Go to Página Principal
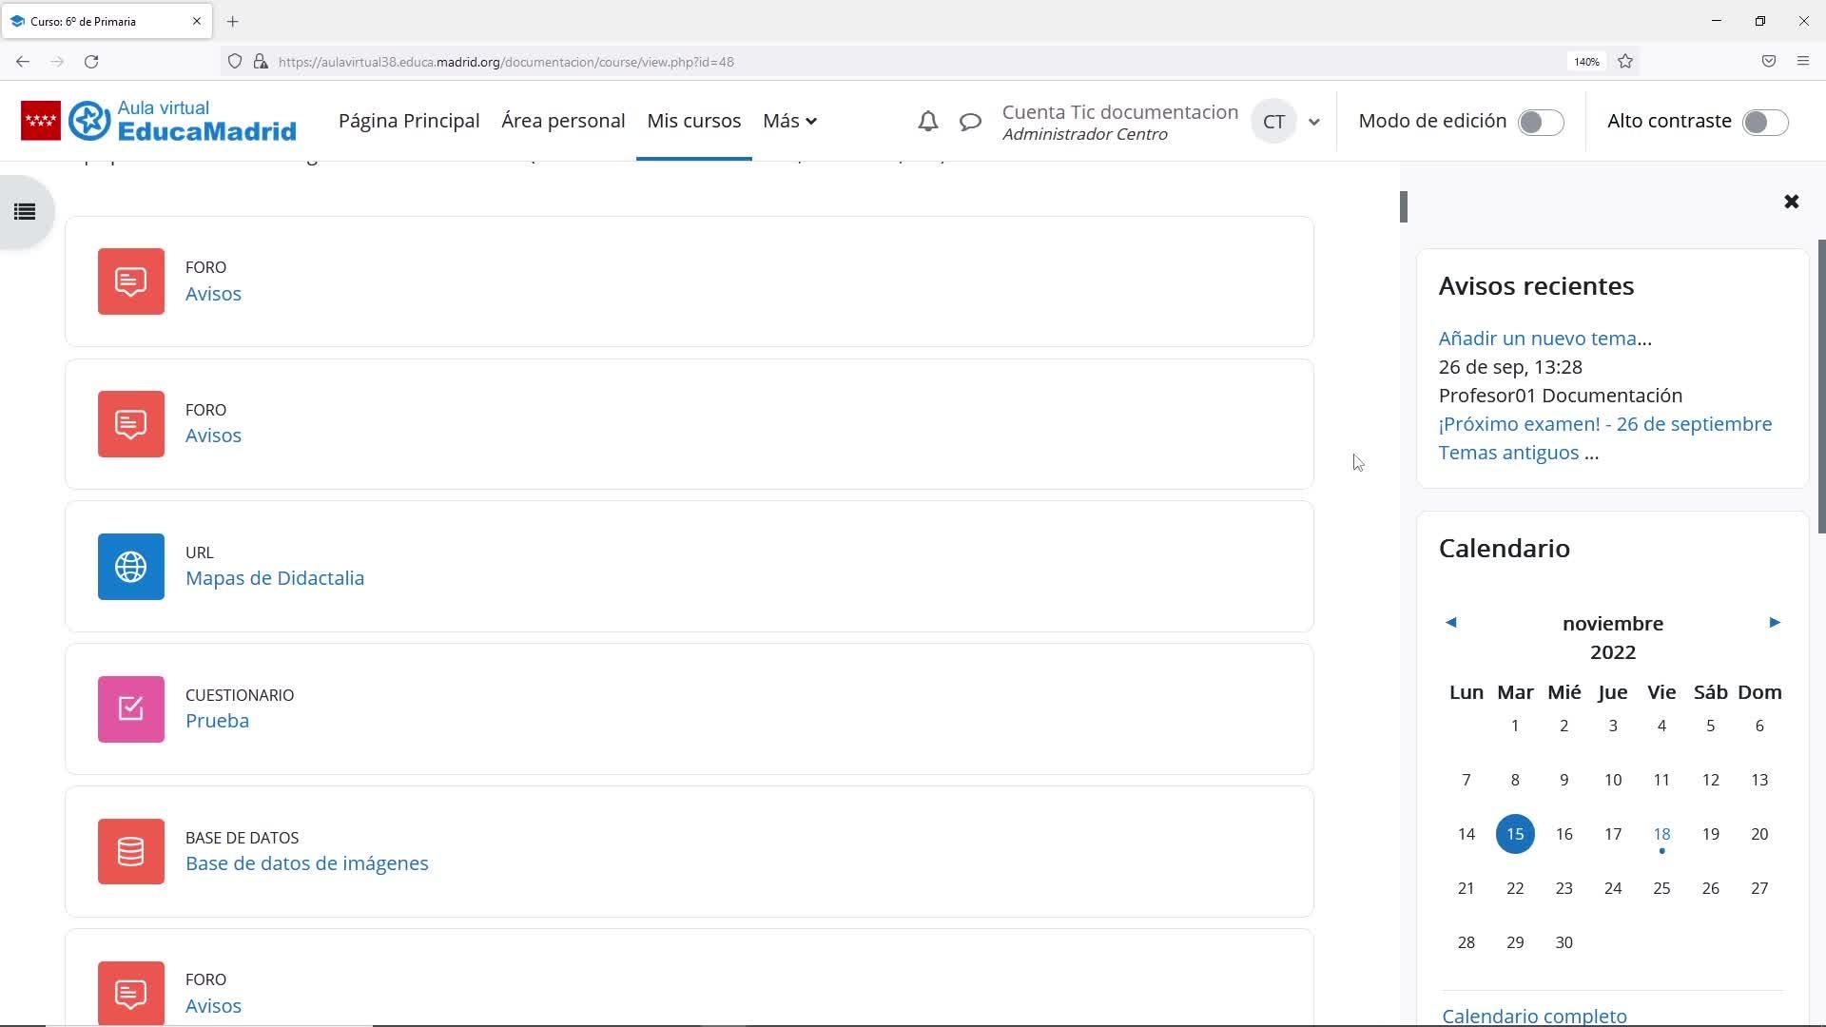The height and width of the screenshot is (1027, 1826). click(409, 121)
